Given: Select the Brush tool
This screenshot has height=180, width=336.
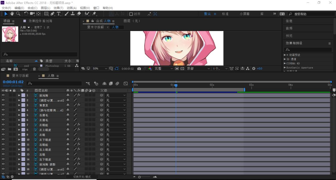Looking at the screenshot, I should [x=67, y=14].
